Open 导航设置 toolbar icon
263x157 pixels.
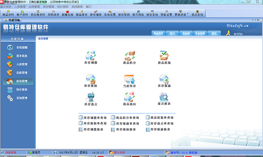click(x=166, y=13)
